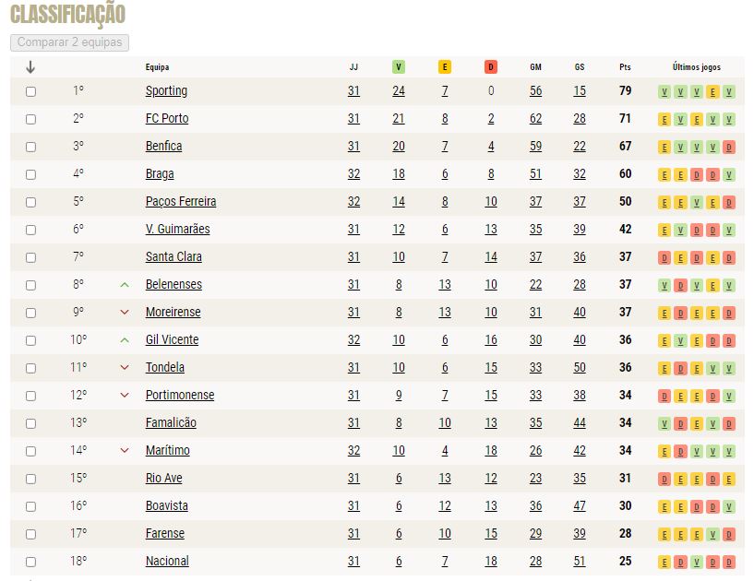Screen dimensions: 754x581
Task: Open Tondela's goals conceded value 50
Action: coord(580,368)
